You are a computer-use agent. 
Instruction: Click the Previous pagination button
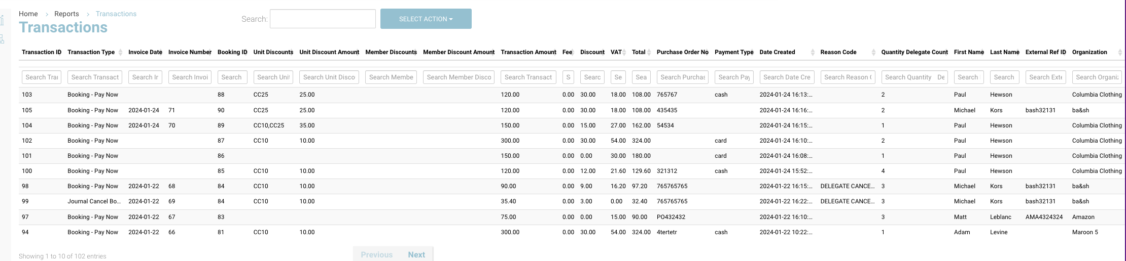(x=376, y=254)
